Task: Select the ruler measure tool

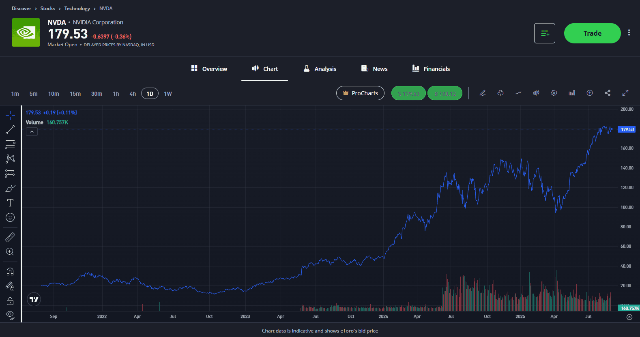Action: (x=10, y=237)
